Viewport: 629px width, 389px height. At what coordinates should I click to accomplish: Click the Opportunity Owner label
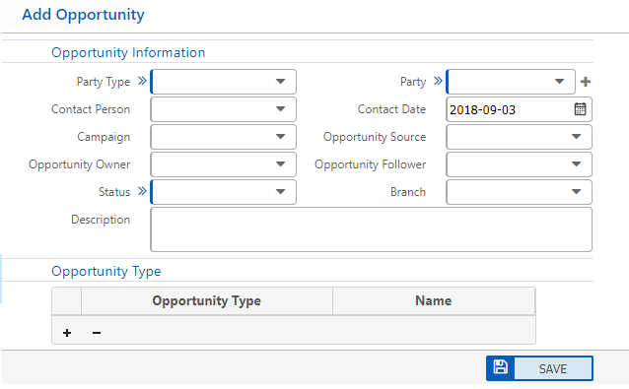80,164
